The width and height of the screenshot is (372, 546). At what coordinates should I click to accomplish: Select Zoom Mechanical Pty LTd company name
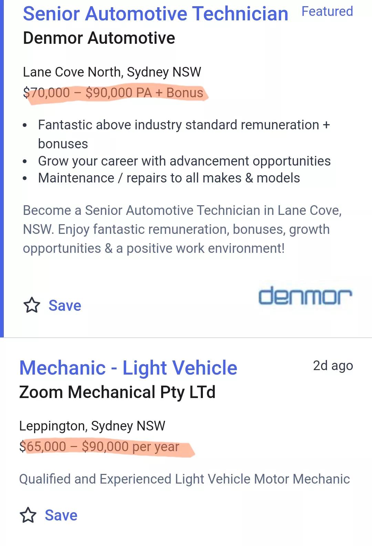117,392
